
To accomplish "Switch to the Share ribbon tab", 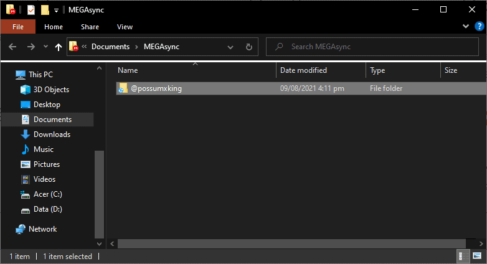I will [90, 27].
